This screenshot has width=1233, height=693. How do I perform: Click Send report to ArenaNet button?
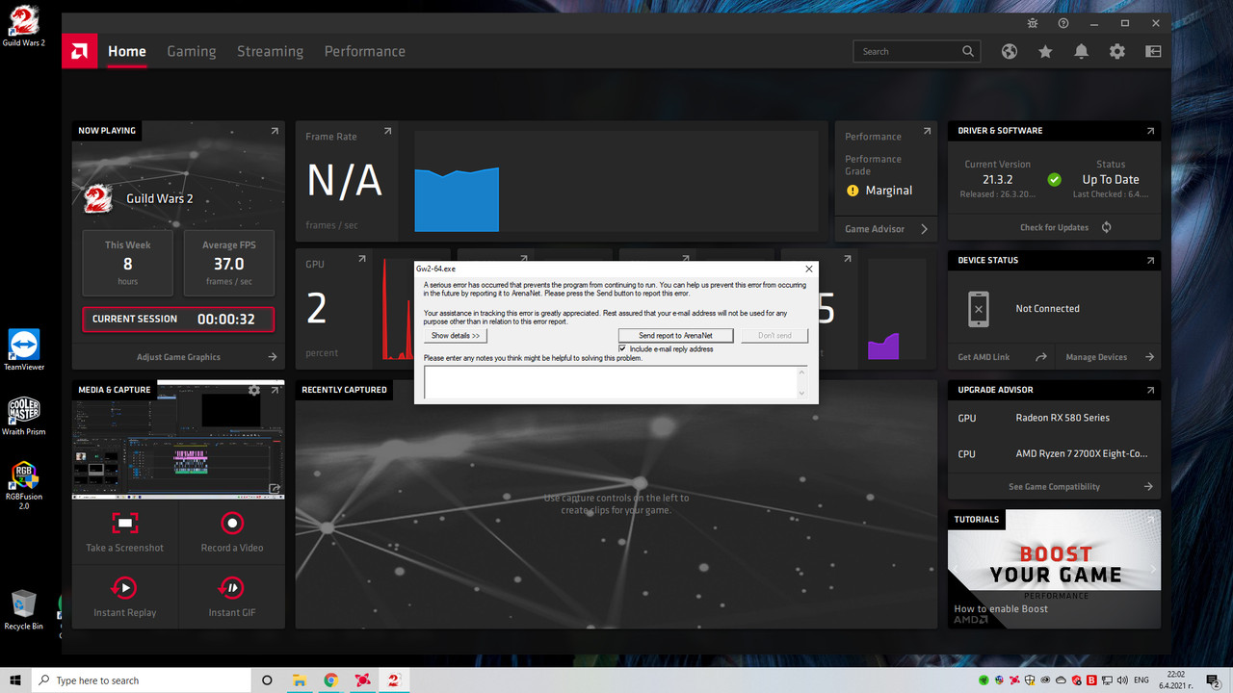(x=675, y=336)
